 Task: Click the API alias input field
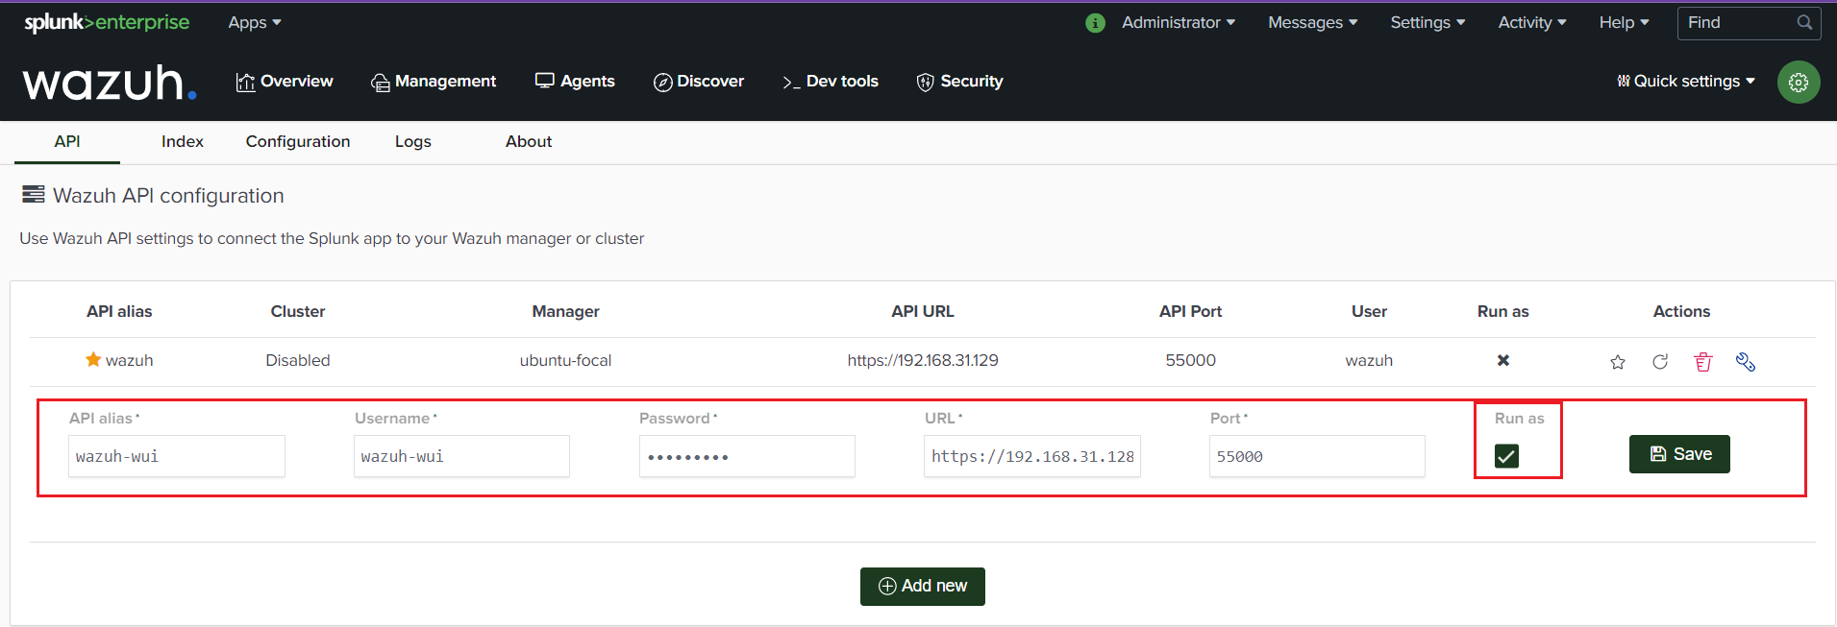[x=177, y=456]
